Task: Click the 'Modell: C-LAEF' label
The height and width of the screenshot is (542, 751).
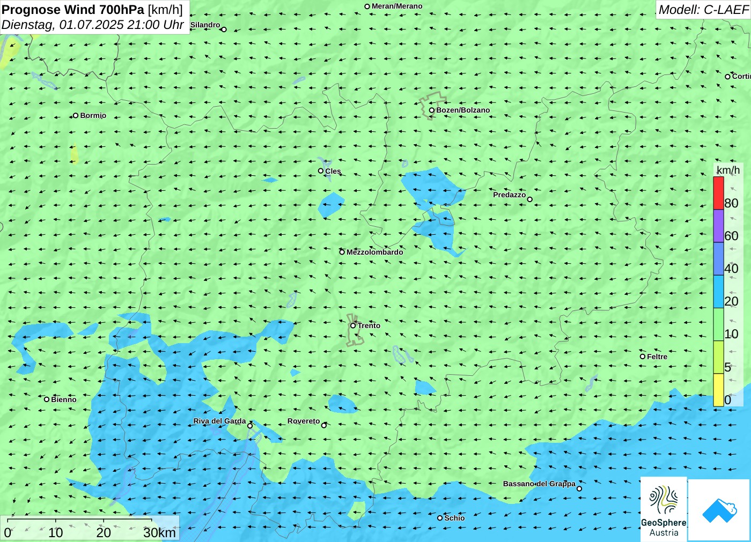Action: click(703, 10)
